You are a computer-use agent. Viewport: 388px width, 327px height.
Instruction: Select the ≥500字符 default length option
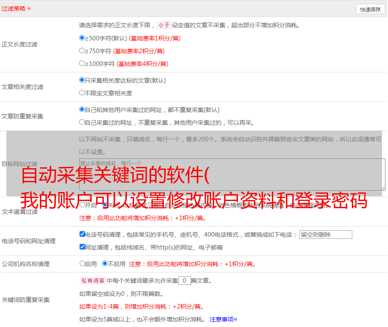82,38
